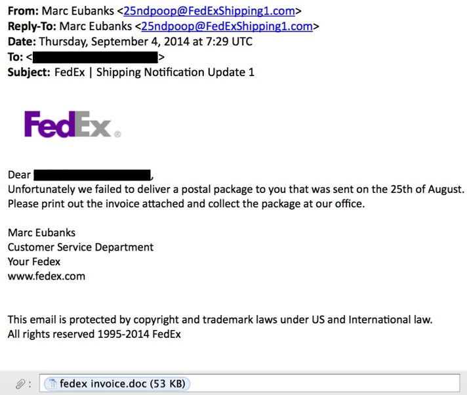Open the fedex invoice.doc attachment
467x395 pixels.
pos(117,384)
